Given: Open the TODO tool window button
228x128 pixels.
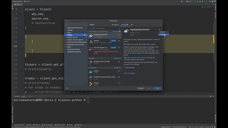Looking at the screenshot, I should coord(29,125).
